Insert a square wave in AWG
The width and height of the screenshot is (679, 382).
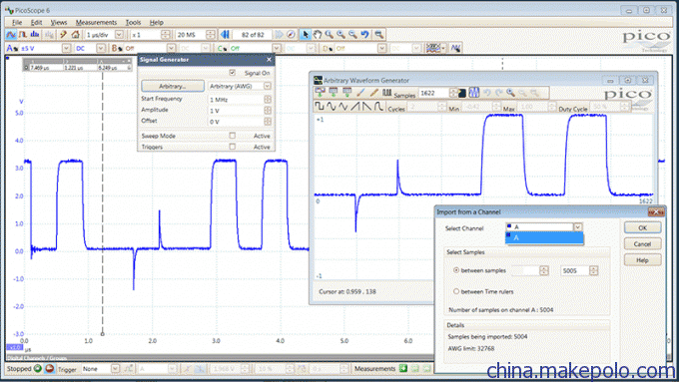(x=320, y=107)
